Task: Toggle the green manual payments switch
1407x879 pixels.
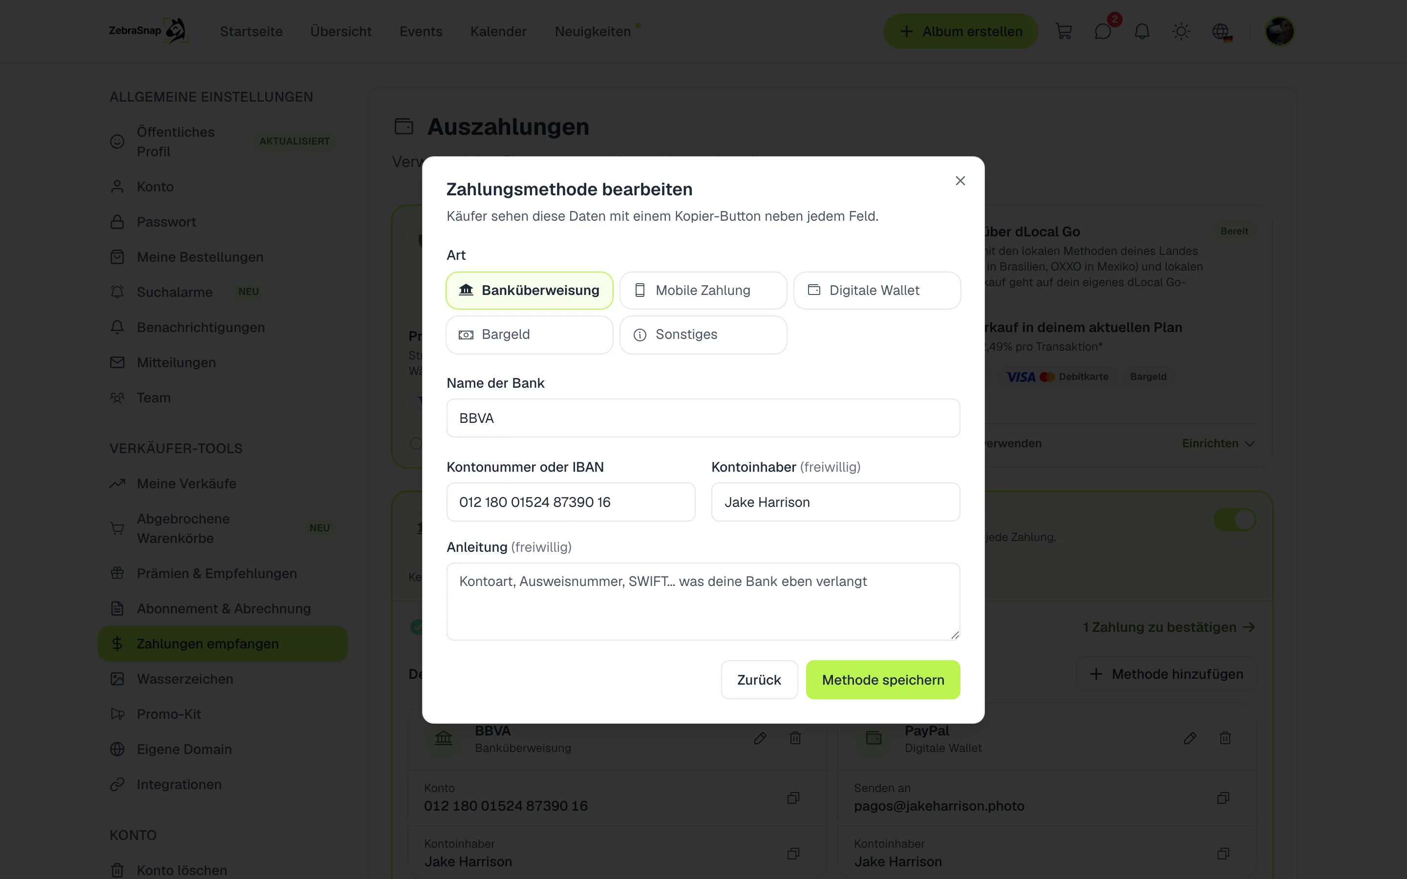Action: click(x=1235, y=520)
